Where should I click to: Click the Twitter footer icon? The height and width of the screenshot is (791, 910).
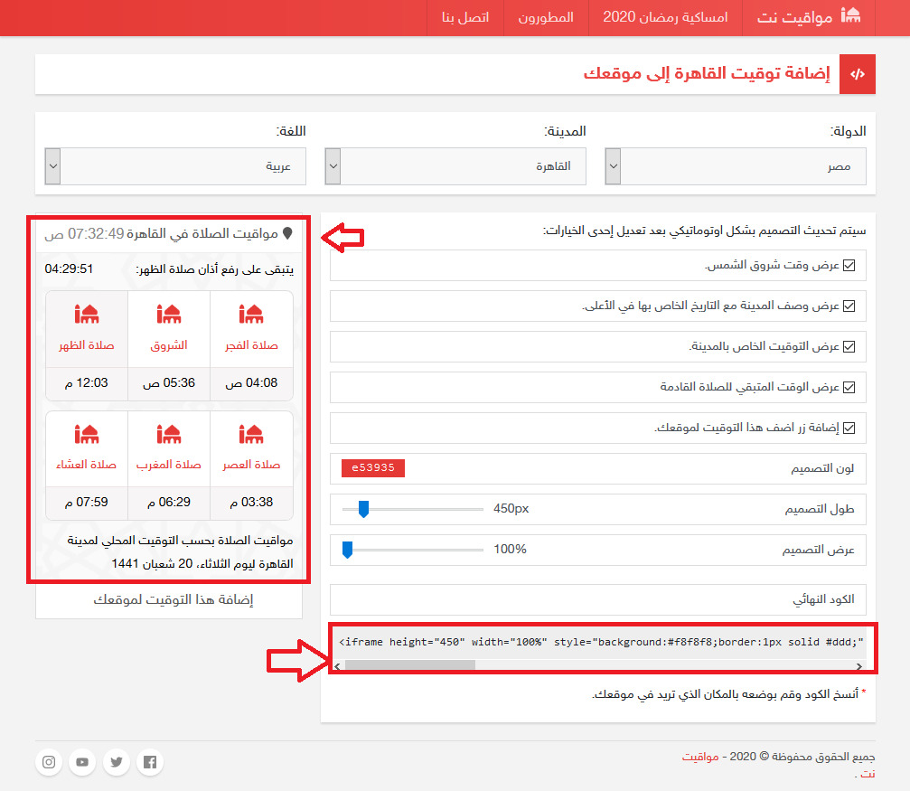pos(116,762)
